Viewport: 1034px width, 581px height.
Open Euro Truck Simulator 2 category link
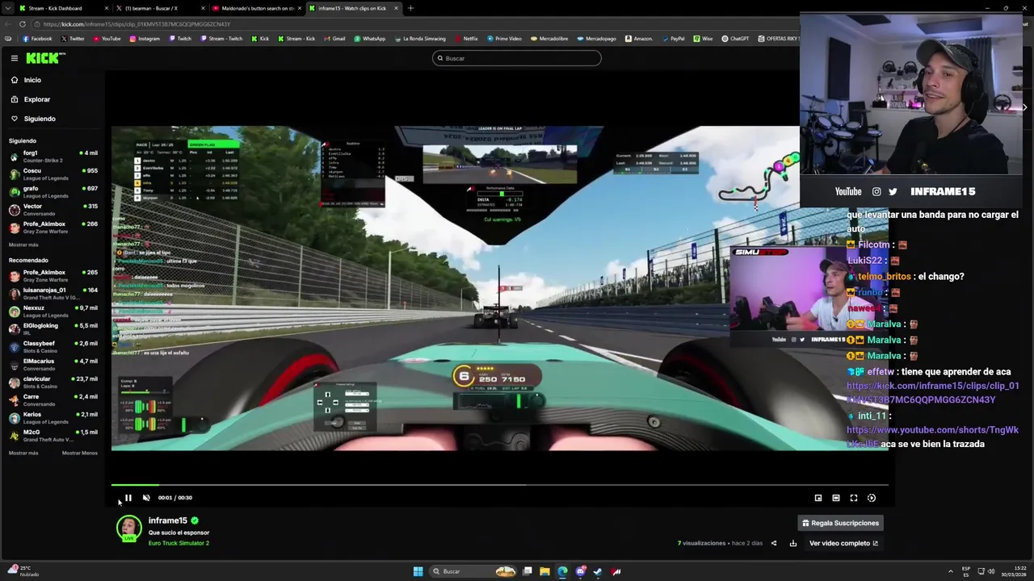[x=179, y=543]
